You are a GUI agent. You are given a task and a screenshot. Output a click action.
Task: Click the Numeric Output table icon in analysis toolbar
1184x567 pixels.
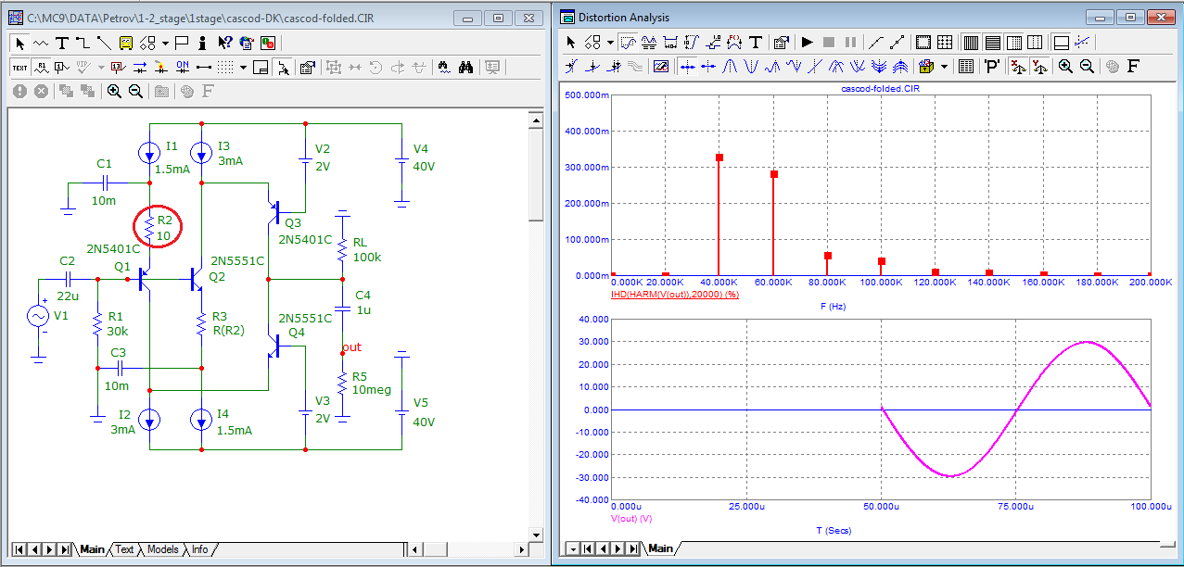965,66
